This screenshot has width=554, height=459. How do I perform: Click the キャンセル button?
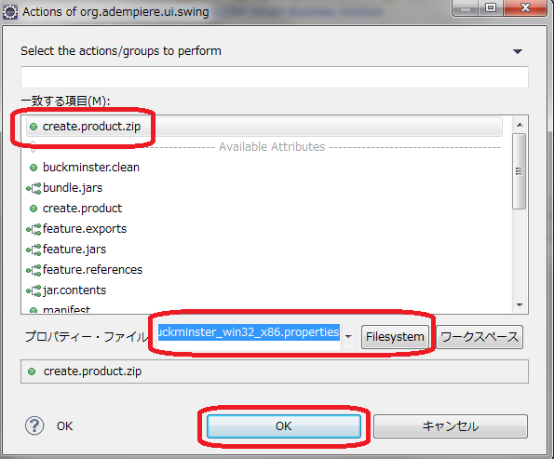pos(451,426)
